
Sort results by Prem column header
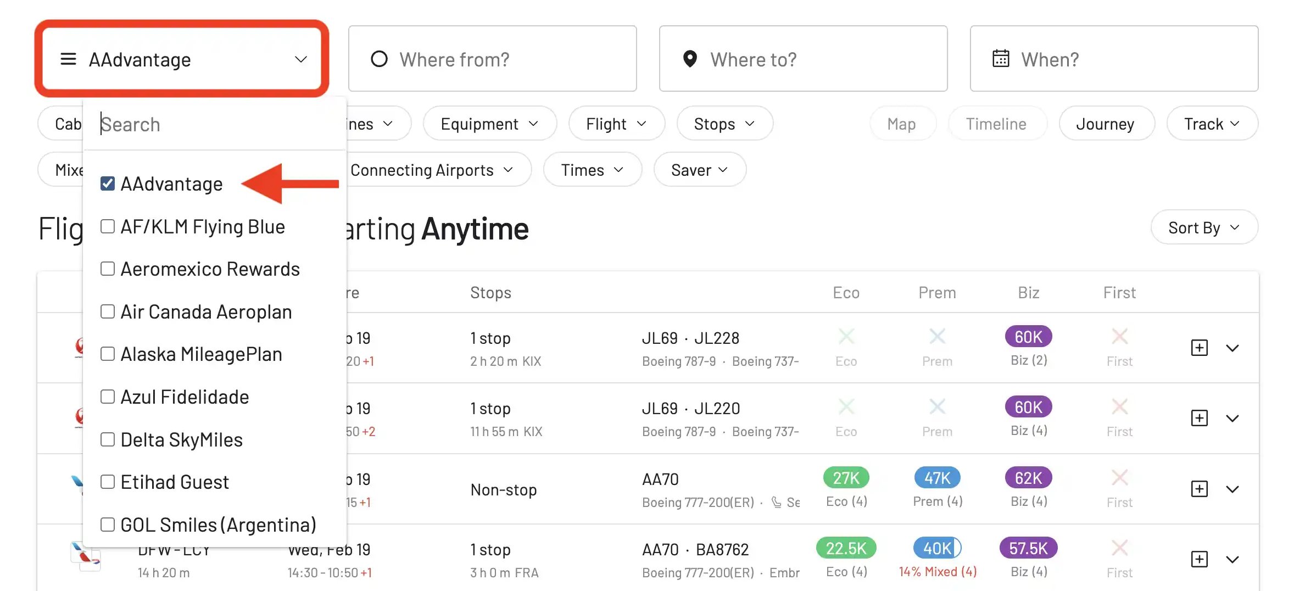(937, 292)
